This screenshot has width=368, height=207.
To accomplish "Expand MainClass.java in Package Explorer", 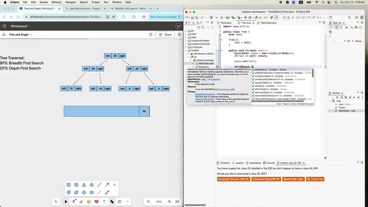I will tap(193, 64).
